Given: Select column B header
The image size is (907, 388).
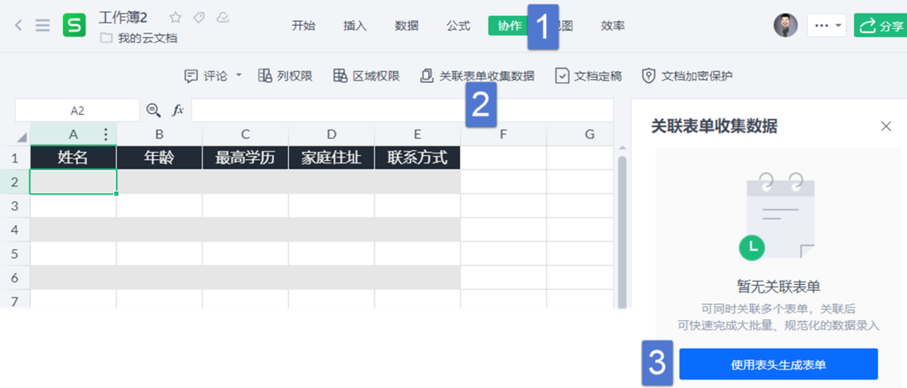Looking at the screenshot, I should (x=159, y=134).
